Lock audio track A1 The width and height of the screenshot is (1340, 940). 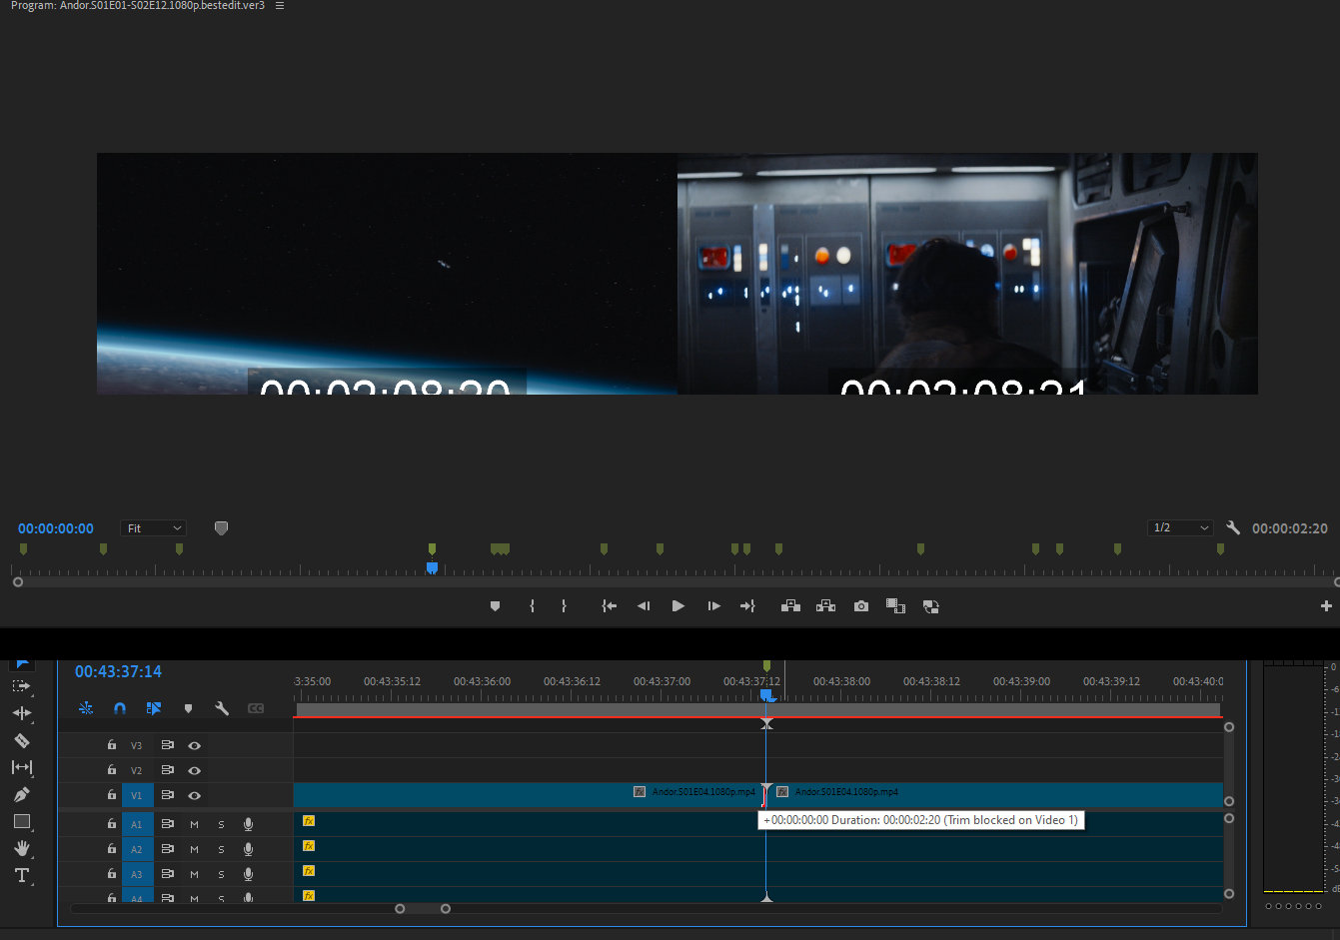tap(112, 824)
